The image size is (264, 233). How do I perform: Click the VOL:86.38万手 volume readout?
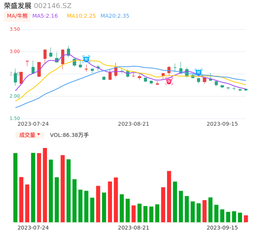tap(69, 135)
